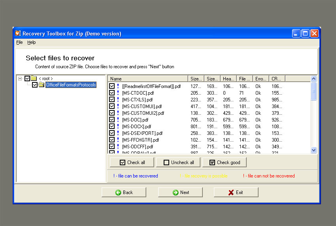The height and width of the screenshot is (226, 336).
Task: Click blue status mark for [MS-DOCX].pdf
Action: tap(118, 126)
